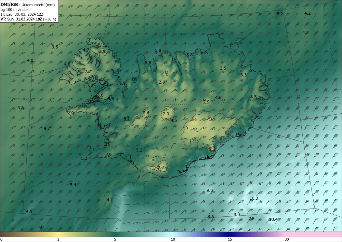Click the 5.5 value on the east coast
Viewport: 342px width, 242px height.
pos(266,84)
